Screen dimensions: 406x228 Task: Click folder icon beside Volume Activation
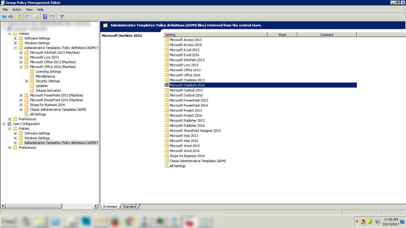point(32,90)
